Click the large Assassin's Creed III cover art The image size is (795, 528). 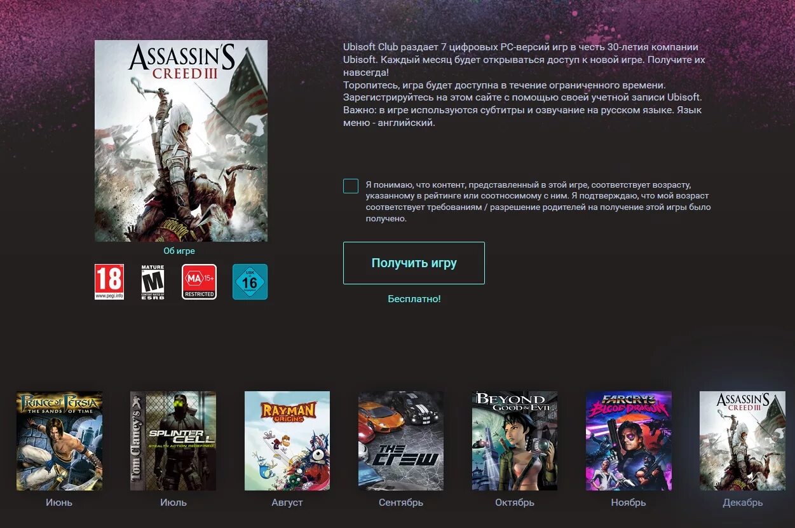[x=181, y=141]
